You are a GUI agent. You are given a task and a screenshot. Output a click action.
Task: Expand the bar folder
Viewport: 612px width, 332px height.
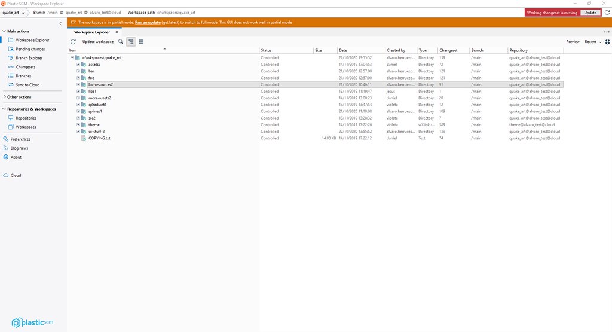tap(78, 71)
